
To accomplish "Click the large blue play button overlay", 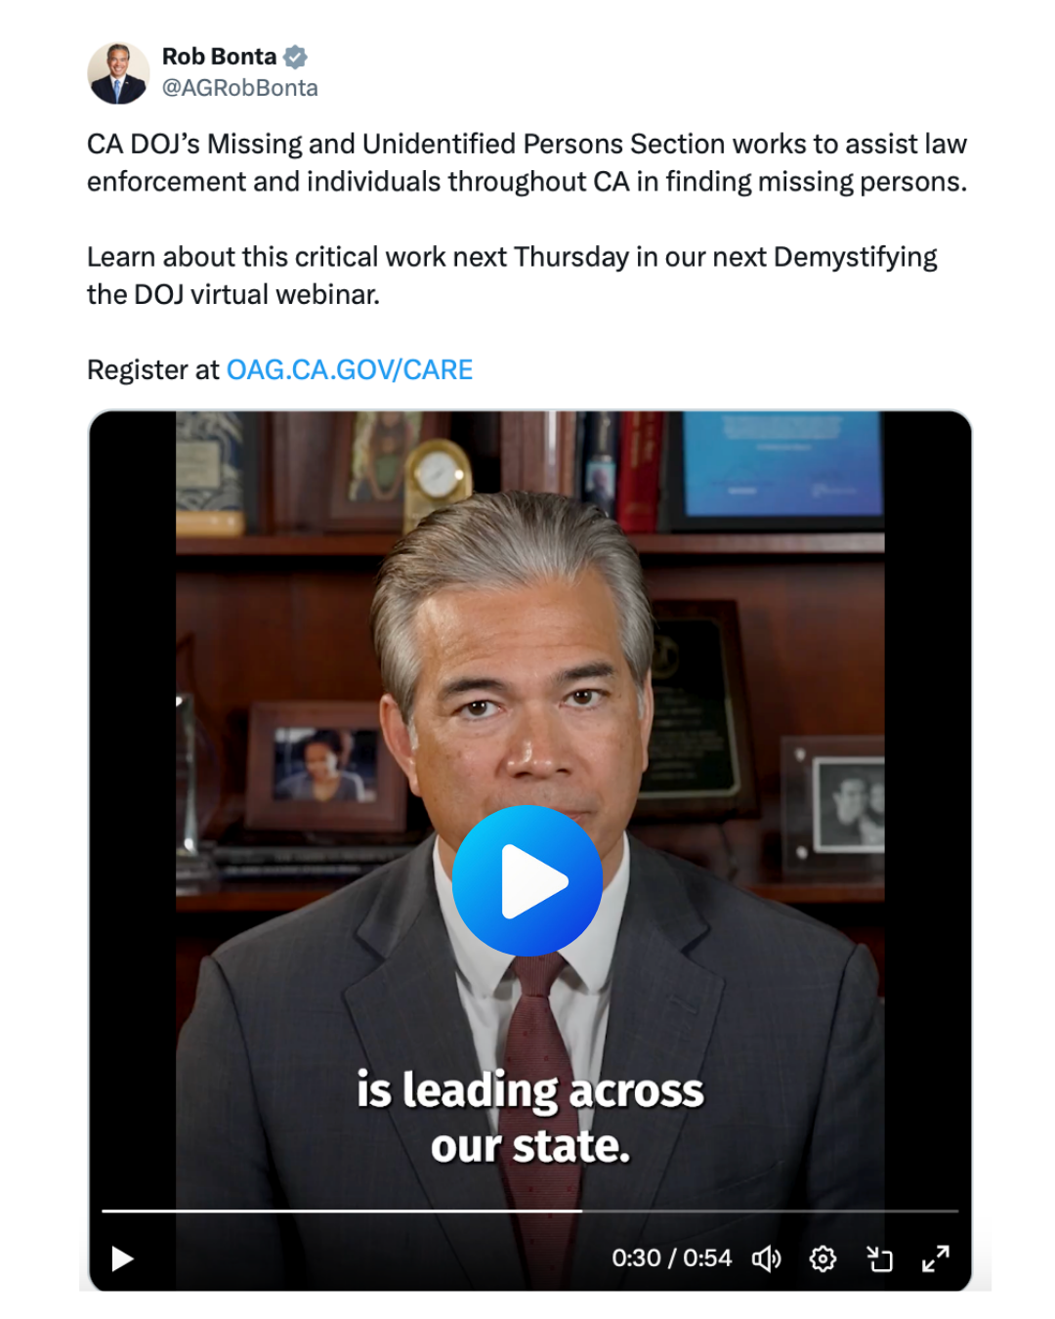I will (x=527, y=881).
